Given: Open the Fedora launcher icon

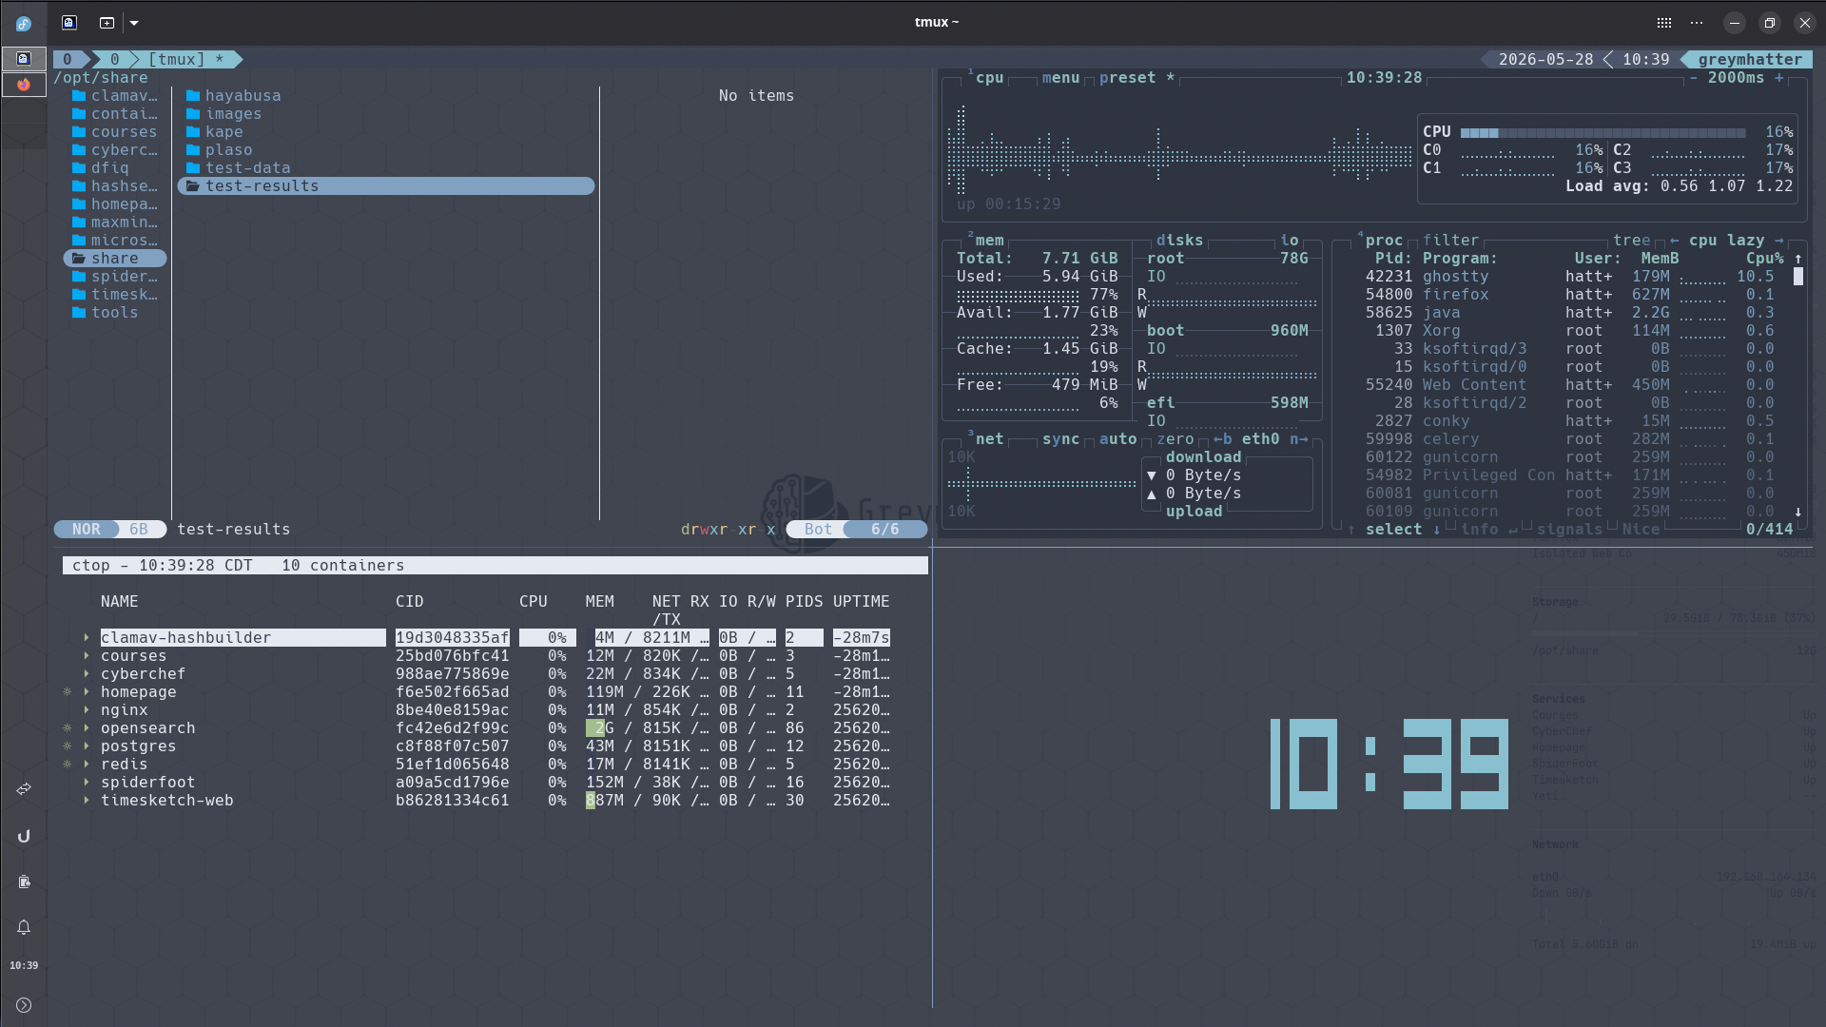Looking at the screenshot, I should [x=24, y=24].
